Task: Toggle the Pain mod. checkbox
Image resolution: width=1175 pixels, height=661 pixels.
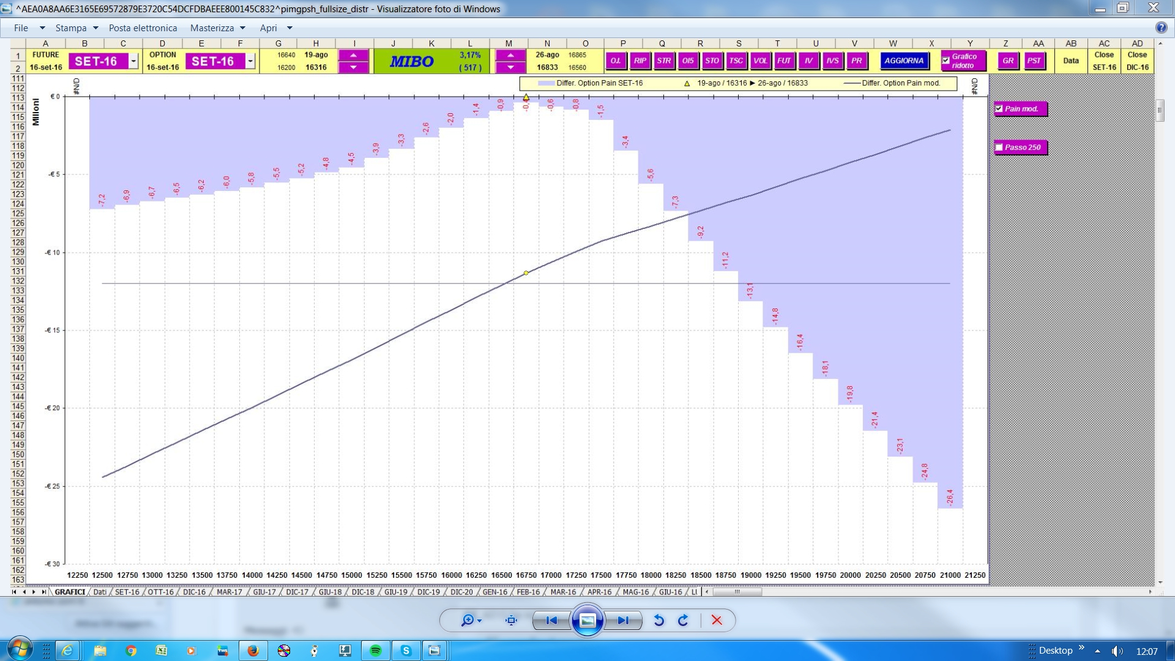Action: coord(999,109)
